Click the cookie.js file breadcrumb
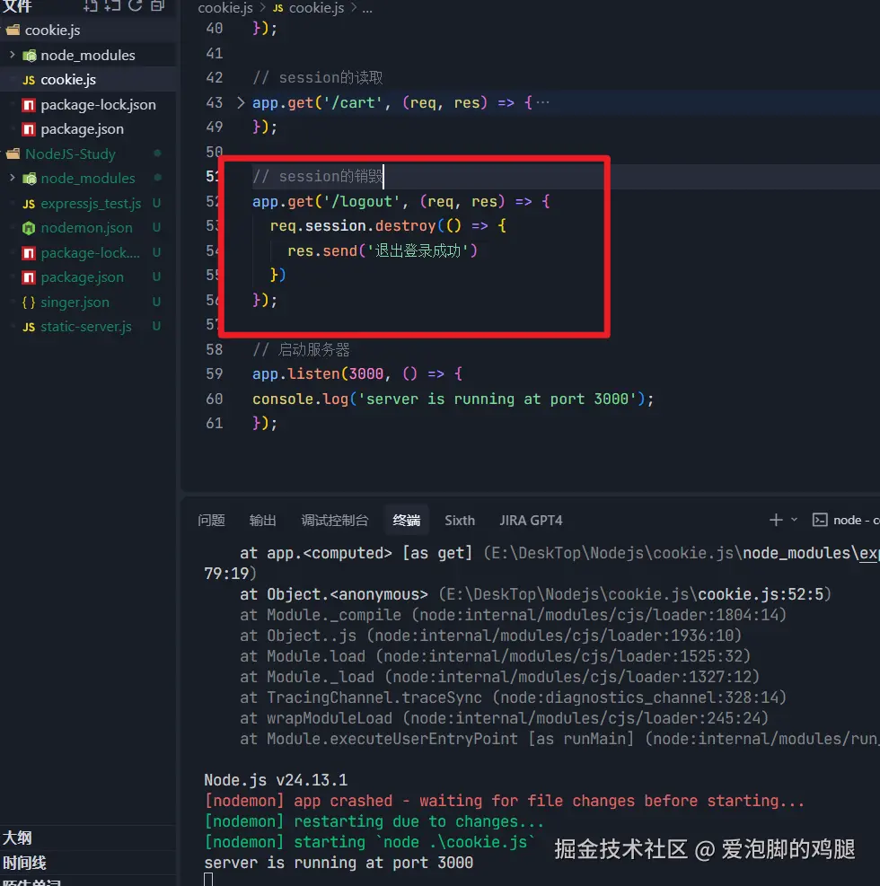Image resolution: width=880 pixels, height=886 pixels. point(316,8)
